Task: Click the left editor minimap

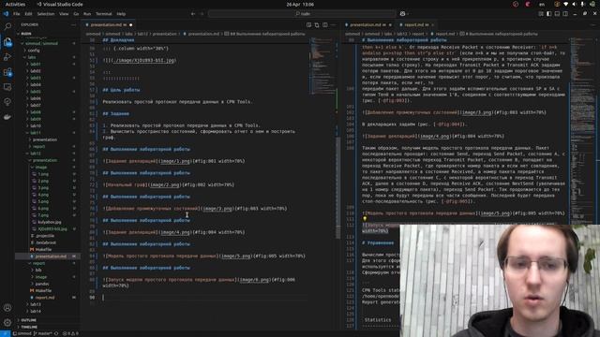Action: [322, 65]
